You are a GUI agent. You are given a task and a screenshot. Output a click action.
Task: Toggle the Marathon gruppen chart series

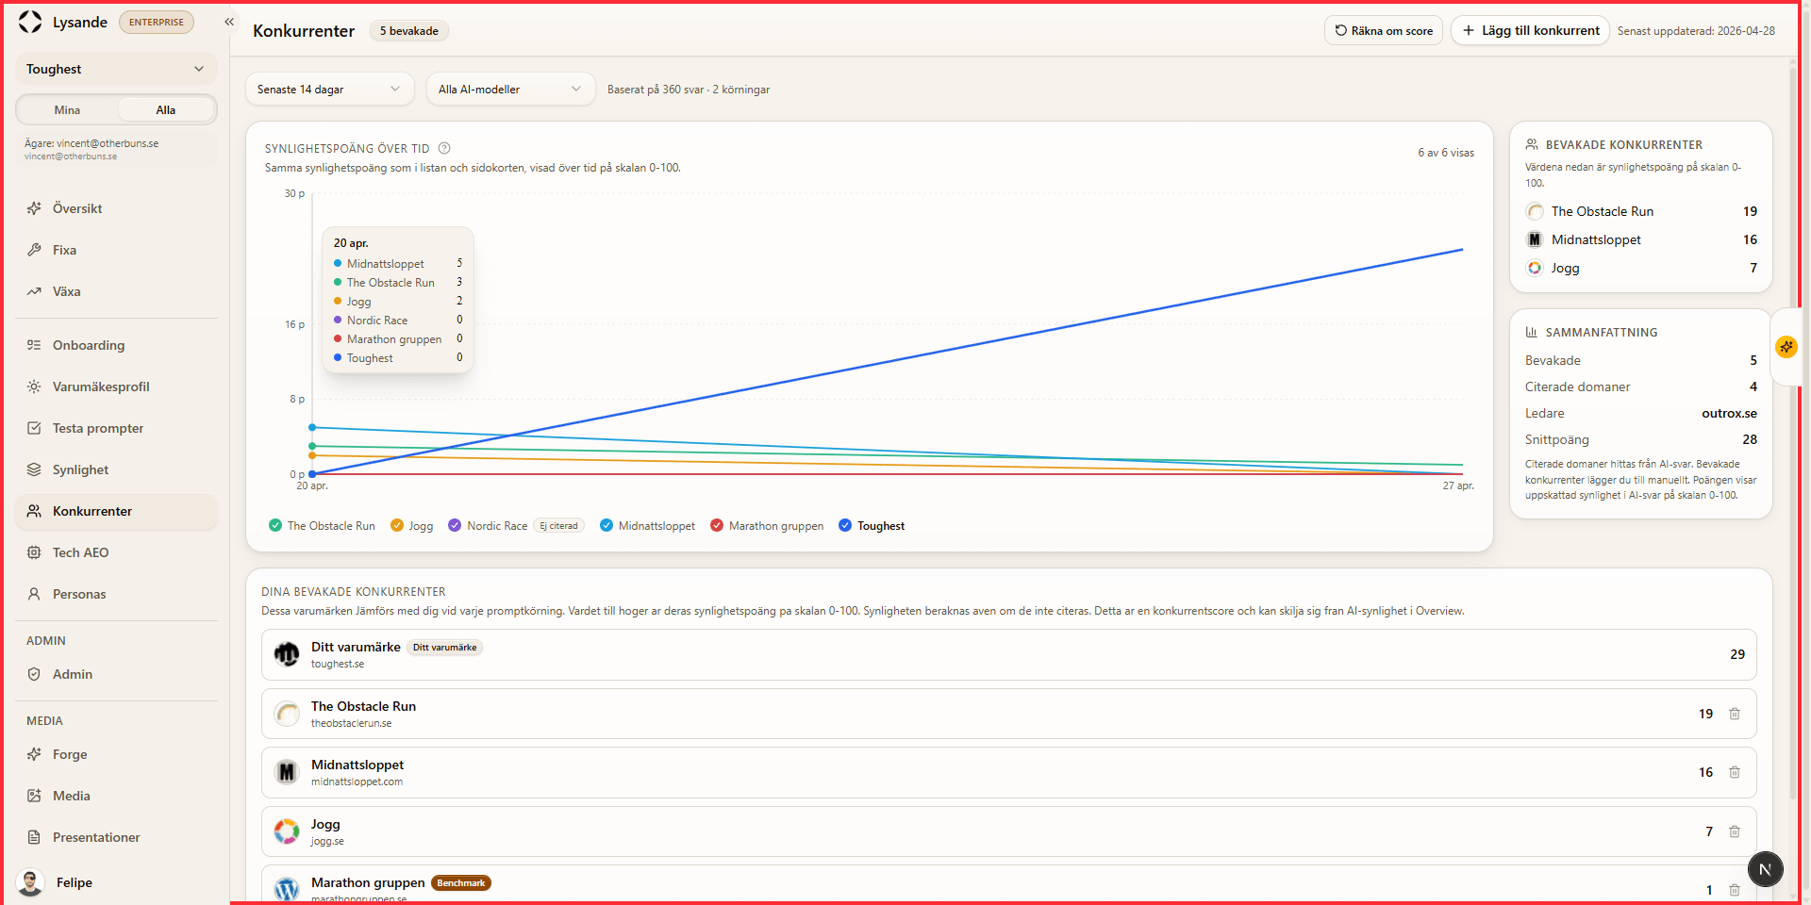tap(767, 526)
